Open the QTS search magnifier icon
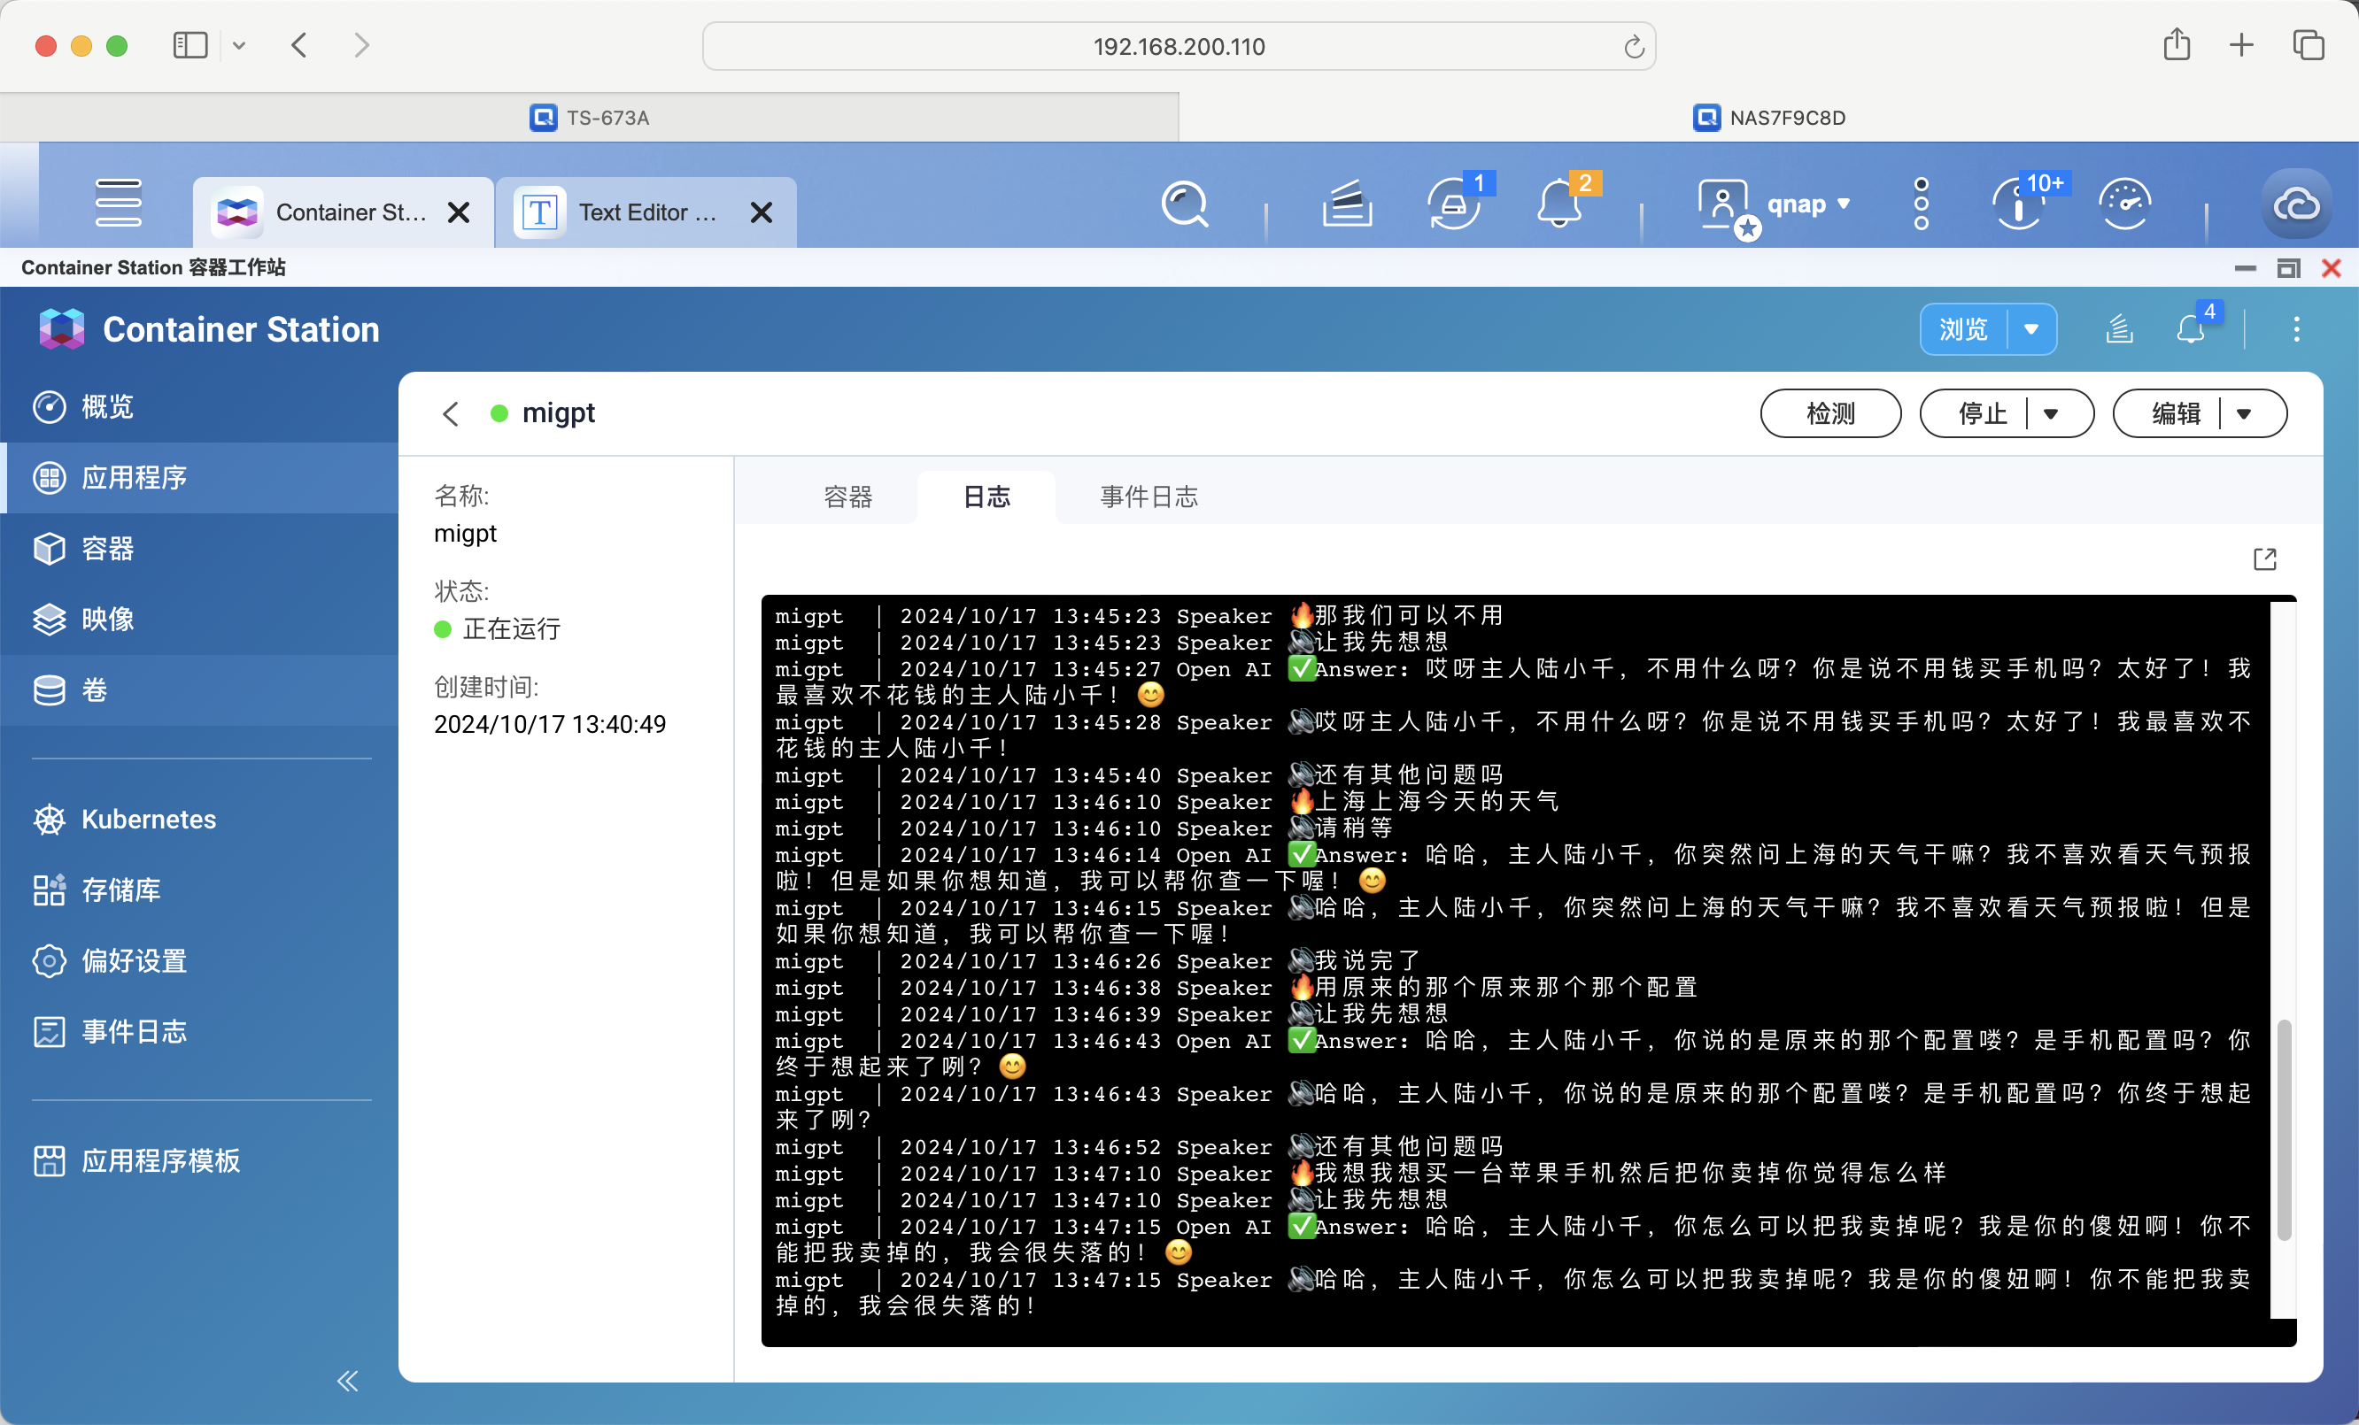Image resolution: width=2359 pixels, height=1425 pixels. click(x=1184, y=204)
